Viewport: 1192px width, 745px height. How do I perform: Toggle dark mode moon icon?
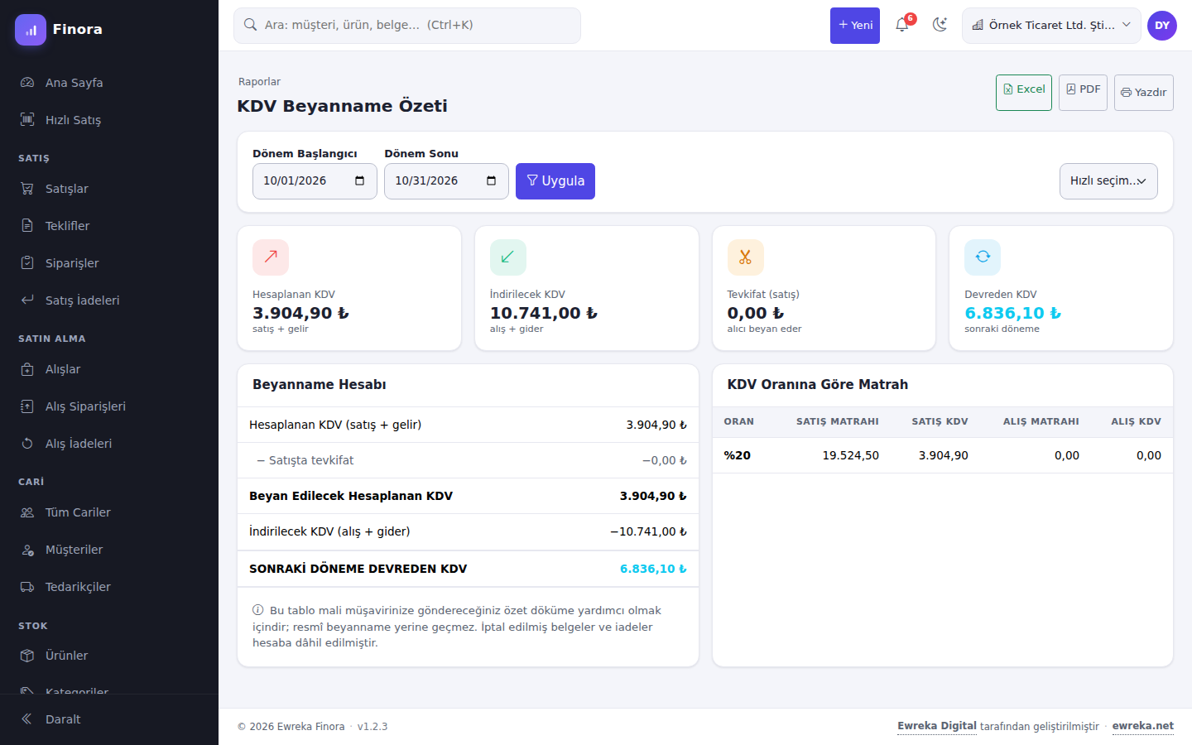(x=940, y=25)
